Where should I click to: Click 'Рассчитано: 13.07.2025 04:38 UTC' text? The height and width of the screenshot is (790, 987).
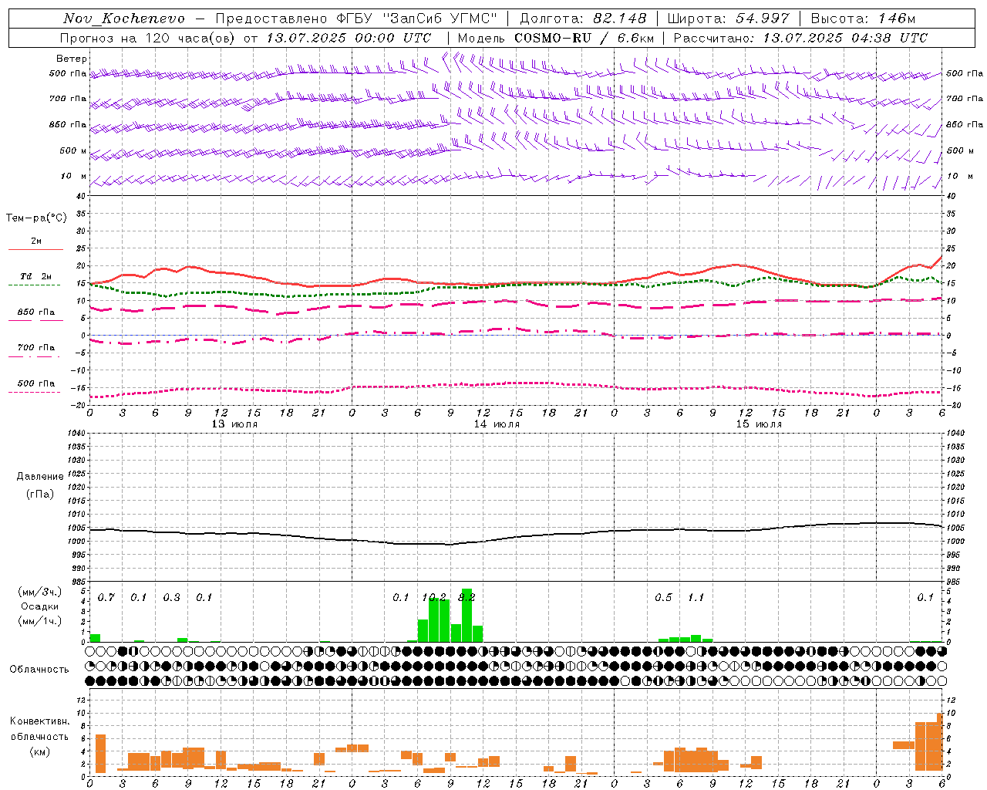click(800, 38)
